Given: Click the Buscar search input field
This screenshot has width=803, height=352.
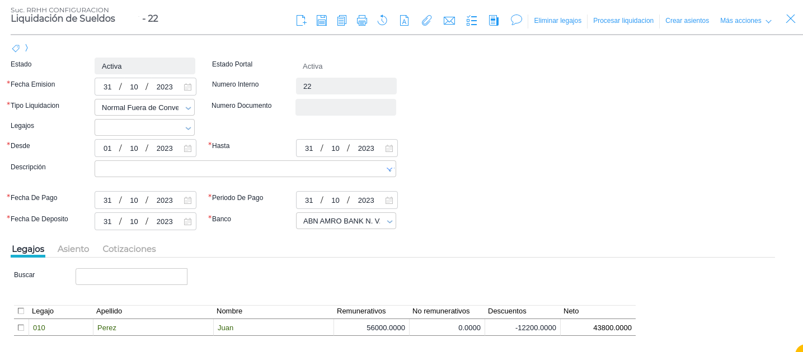Looking at the screenshot, I should pos(132,277).
